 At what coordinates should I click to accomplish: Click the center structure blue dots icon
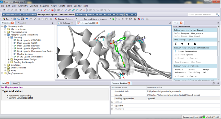(x=143, y=19)
